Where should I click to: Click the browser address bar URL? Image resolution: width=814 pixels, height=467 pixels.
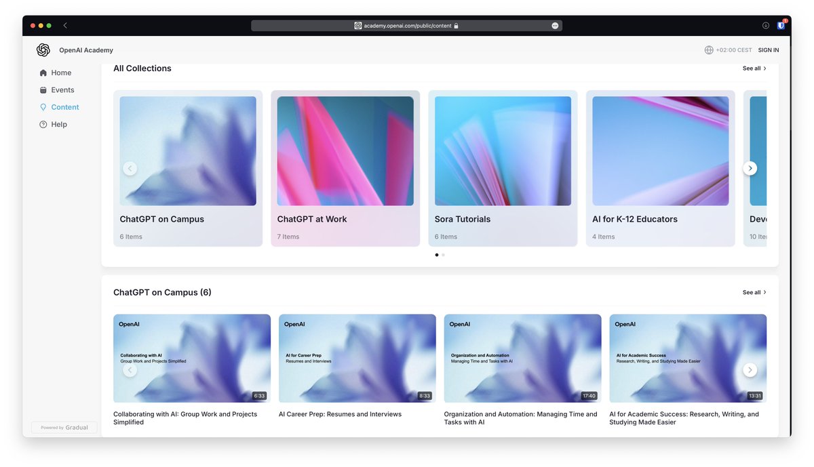(407, 26)
